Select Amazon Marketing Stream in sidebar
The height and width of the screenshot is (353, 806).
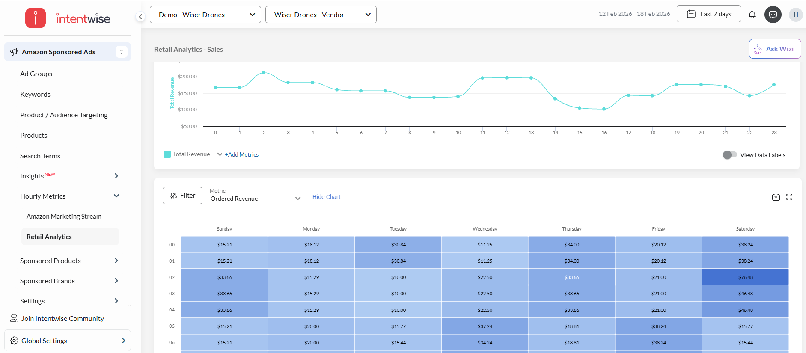click(64, 217)
